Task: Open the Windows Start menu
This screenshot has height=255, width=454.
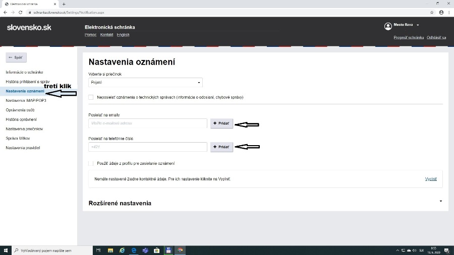Action: click(6, 250)
